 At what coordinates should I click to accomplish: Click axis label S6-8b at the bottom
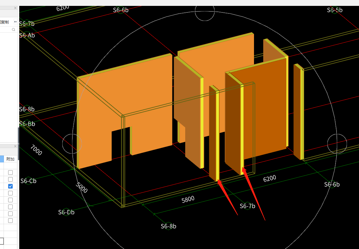[x=169, y=226]
